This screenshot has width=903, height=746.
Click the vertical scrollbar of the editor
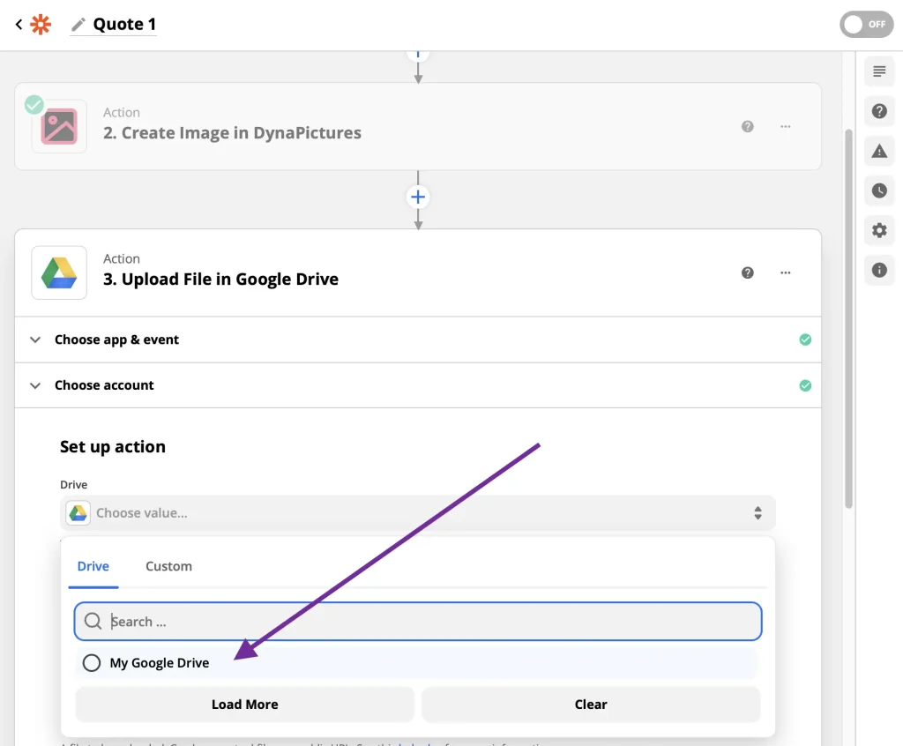click(848, 318)
